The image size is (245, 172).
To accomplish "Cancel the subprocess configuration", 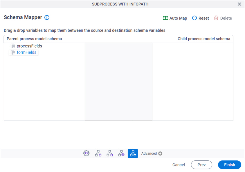I will coord(179,165).
